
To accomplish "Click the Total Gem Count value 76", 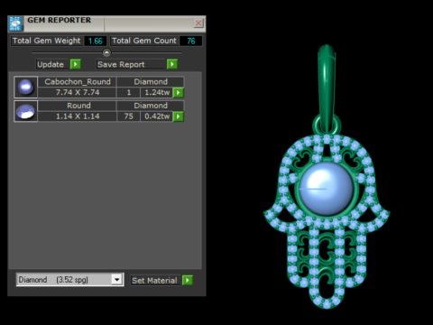I will pos(191,41).
